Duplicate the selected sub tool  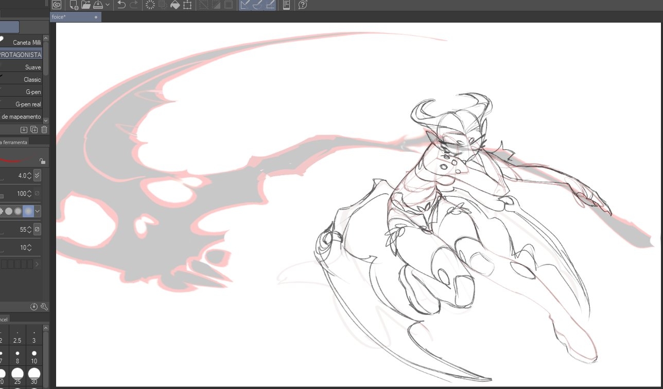coord(34,129)
